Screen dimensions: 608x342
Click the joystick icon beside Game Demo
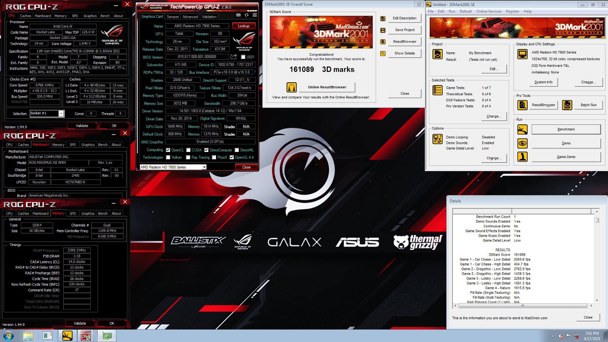(522, 157)
